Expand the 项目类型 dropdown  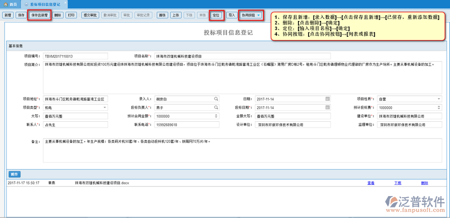point(104,107)
